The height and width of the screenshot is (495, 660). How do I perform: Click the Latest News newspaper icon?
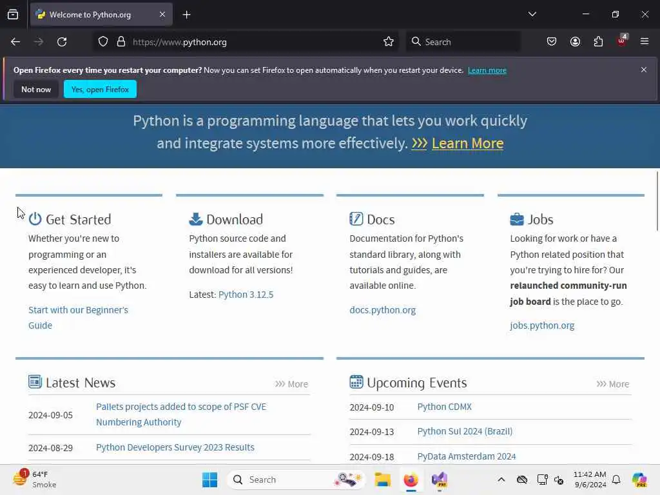coord(35,382)
